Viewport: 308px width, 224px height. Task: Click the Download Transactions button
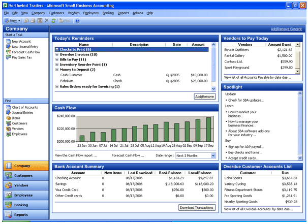tap(197, 207)
